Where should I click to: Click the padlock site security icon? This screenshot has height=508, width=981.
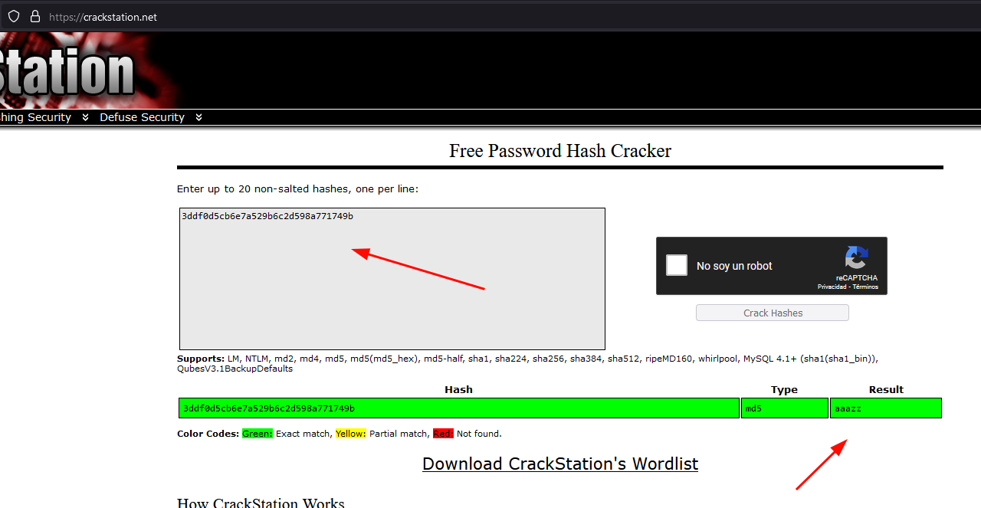(x=34, y=16)
